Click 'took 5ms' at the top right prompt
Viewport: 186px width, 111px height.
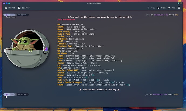[174, 15]
